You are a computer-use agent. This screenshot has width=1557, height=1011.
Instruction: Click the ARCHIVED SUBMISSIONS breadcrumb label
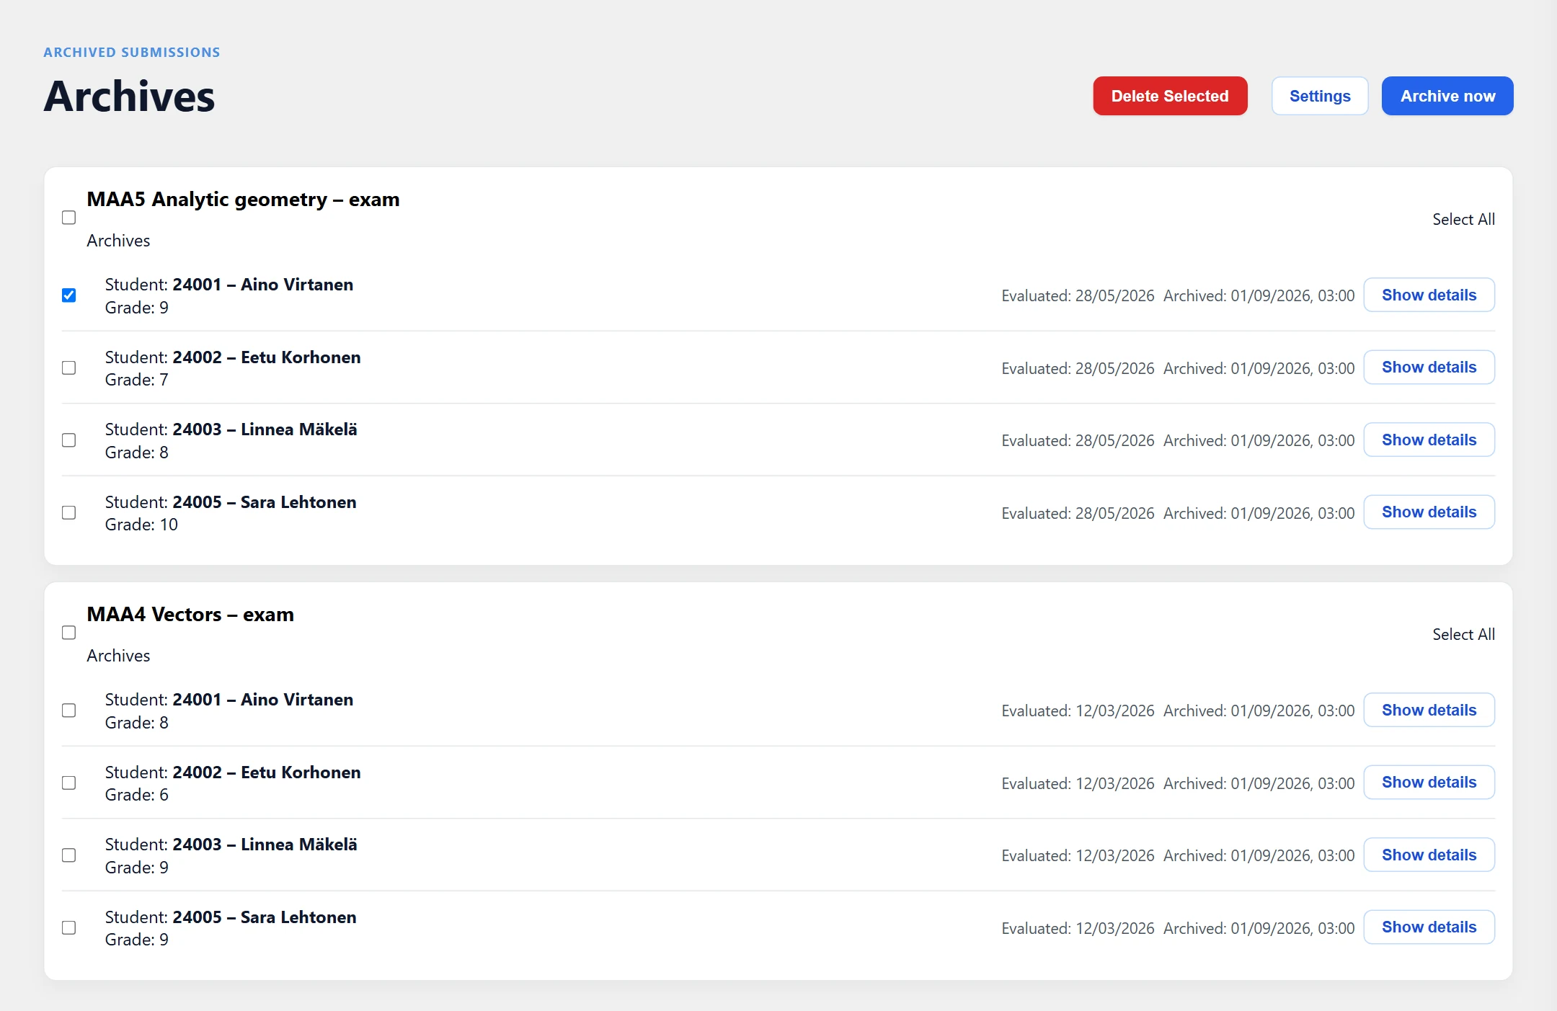click(x=132, y=53)
